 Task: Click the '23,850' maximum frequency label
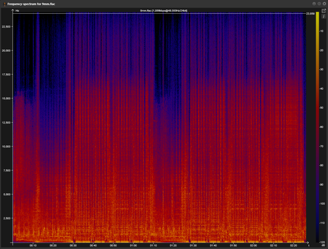[310, 14]
